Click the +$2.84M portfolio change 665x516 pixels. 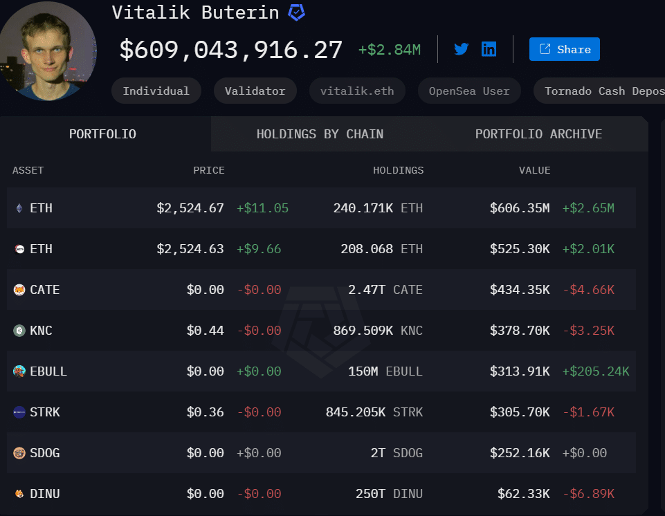(390, 50)
